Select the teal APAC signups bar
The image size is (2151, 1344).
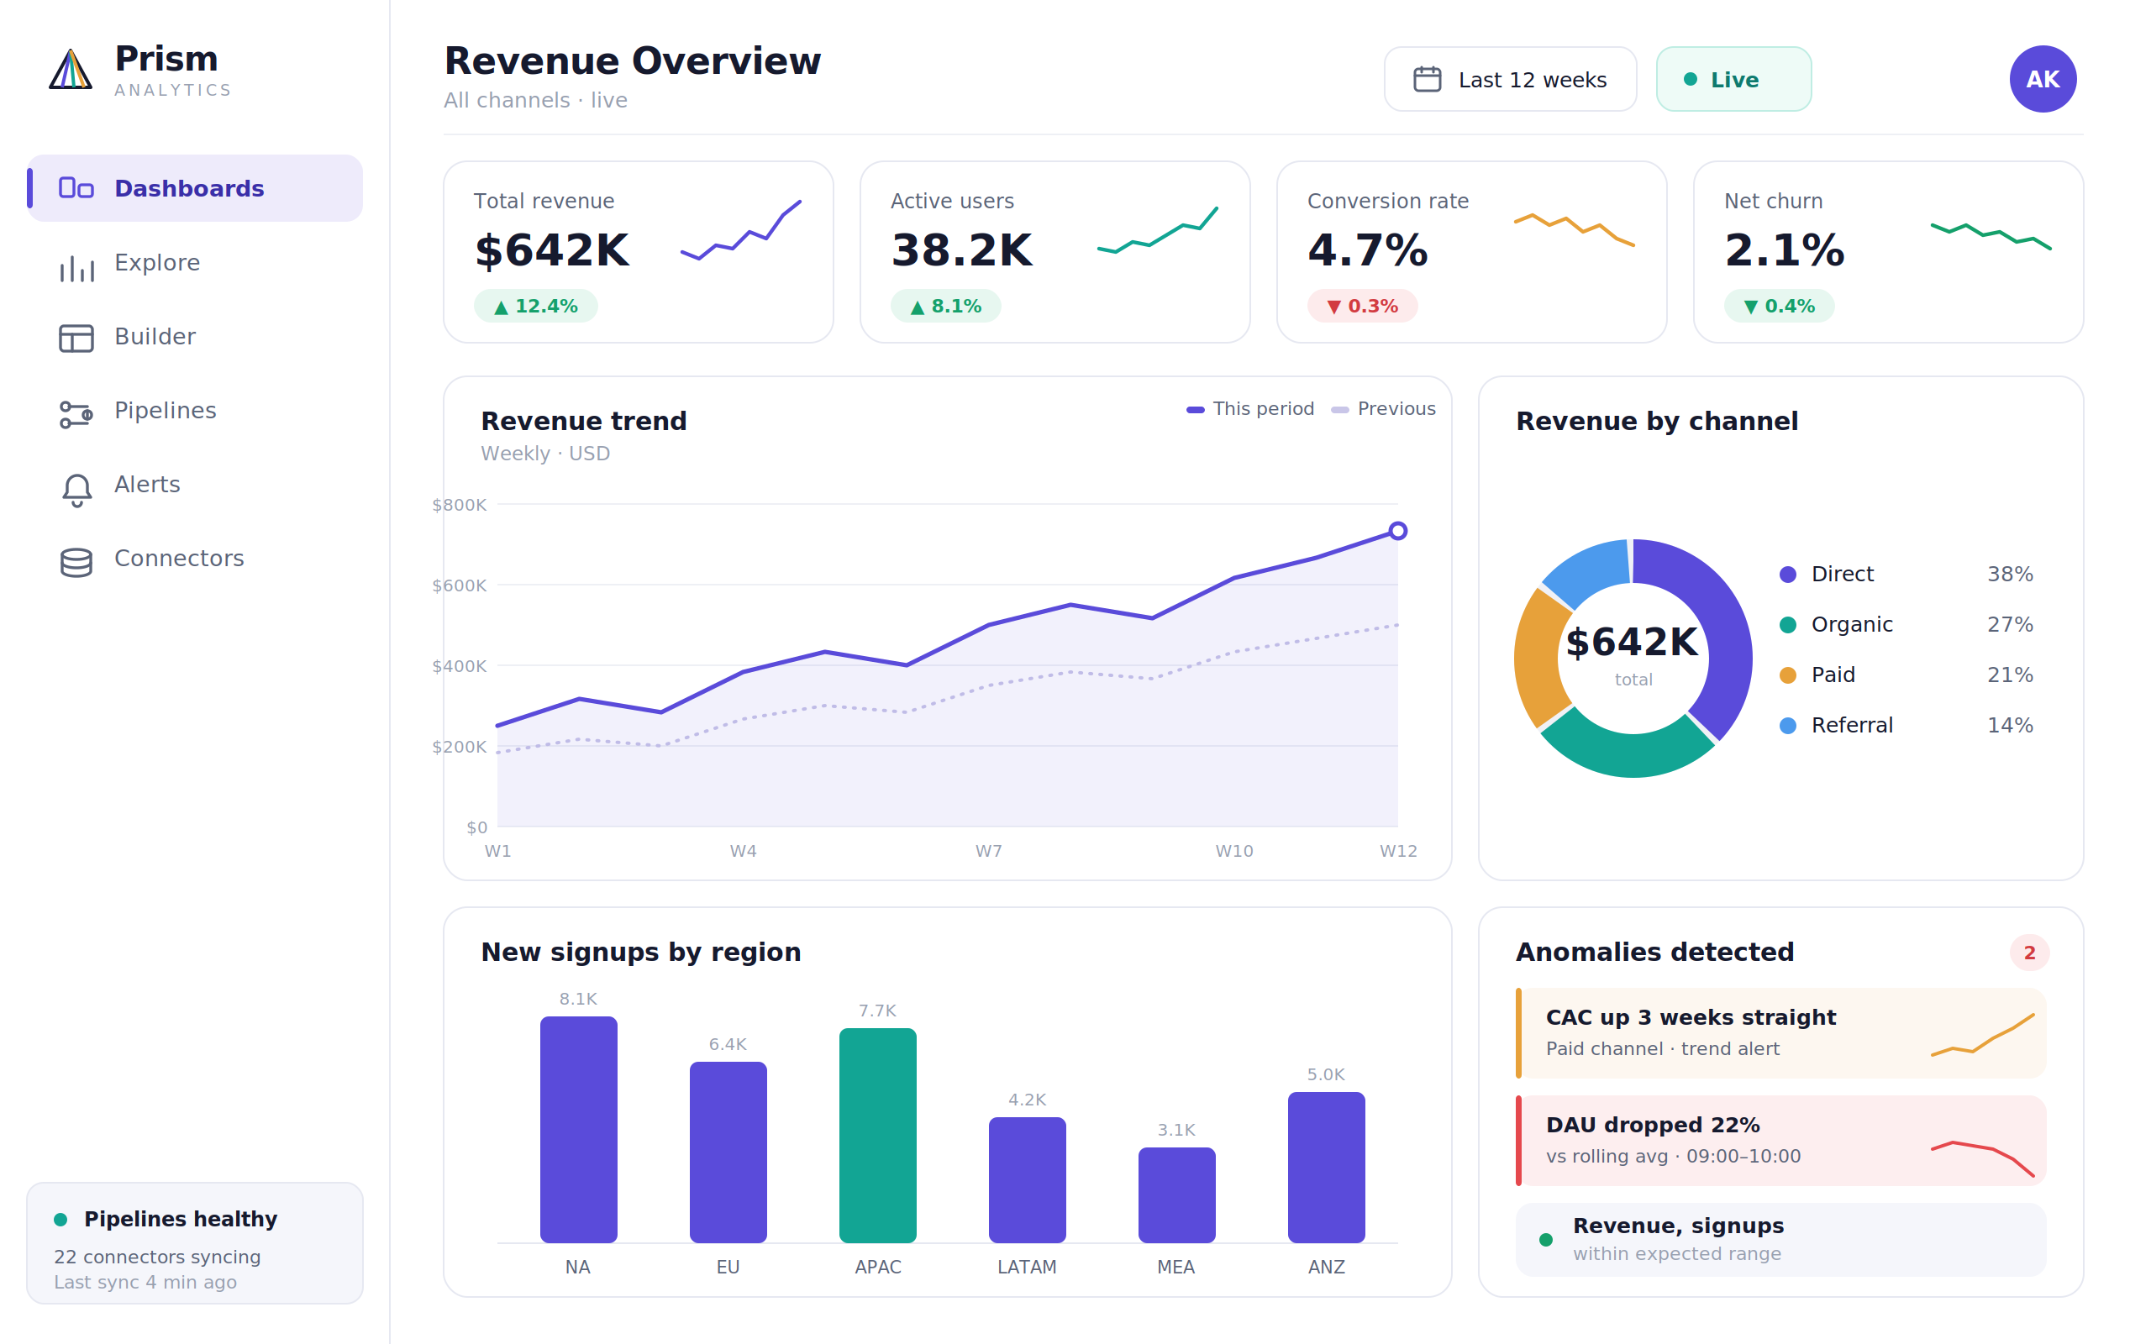coord(877,1135)
